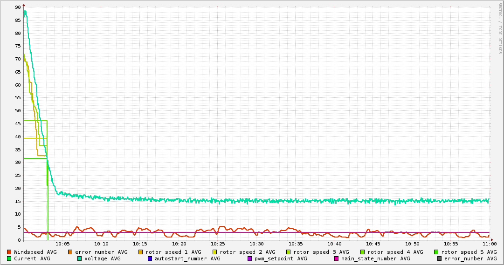Select the 'rotor speed 4 AVG' legend label

point(395,252)
